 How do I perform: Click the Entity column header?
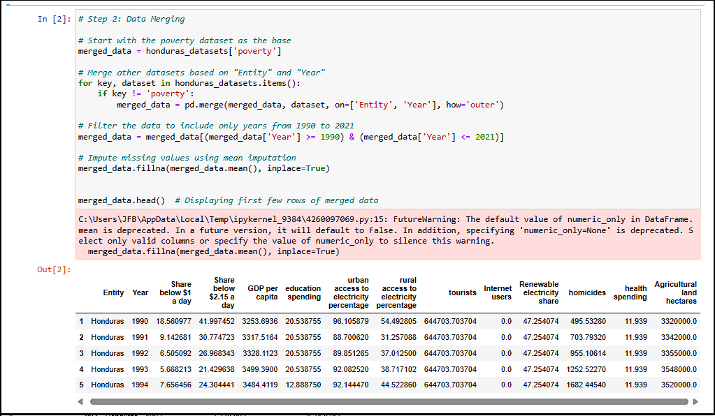coord(113,292)
